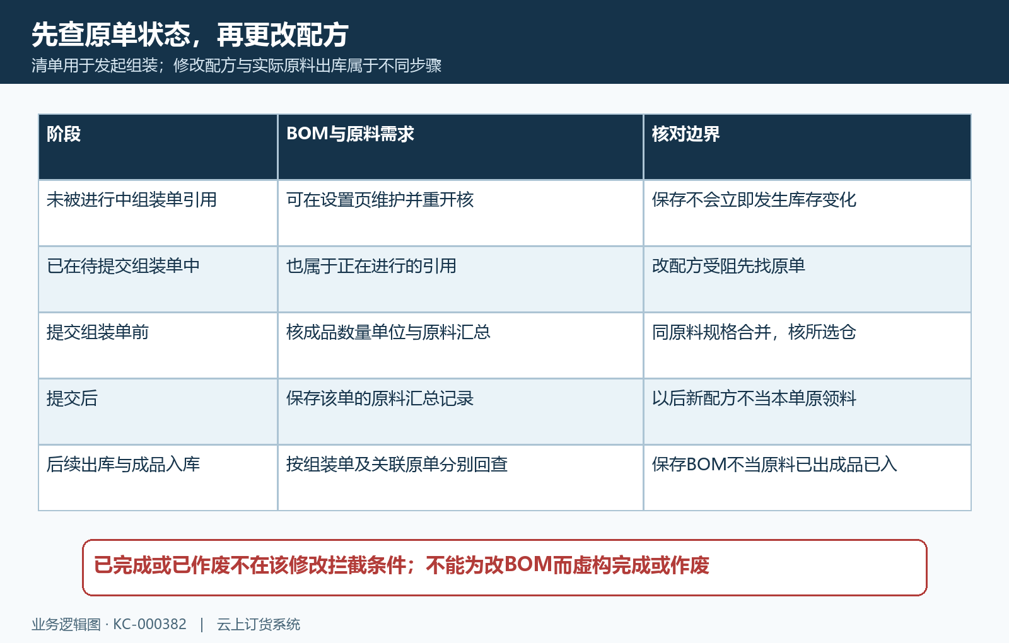
Task: Click the footer text "业务逻辑图 · KC-000382"
Action: click(109, 624)
